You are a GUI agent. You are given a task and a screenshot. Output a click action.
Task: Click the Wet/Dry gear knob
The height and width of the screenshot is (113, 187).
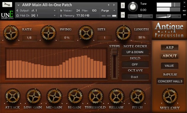[x=170, y=96]
